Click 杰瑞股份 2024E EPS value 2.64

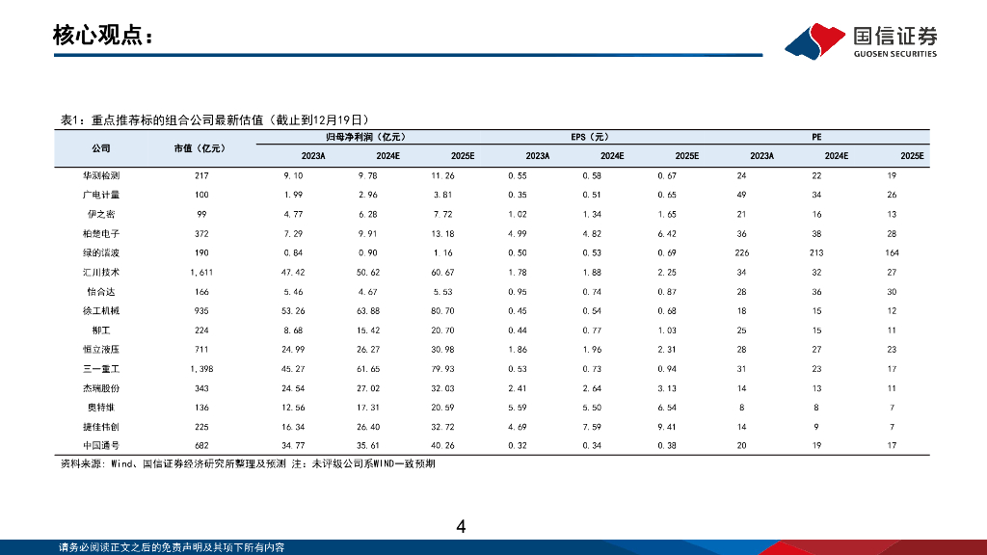pos(592,388)
